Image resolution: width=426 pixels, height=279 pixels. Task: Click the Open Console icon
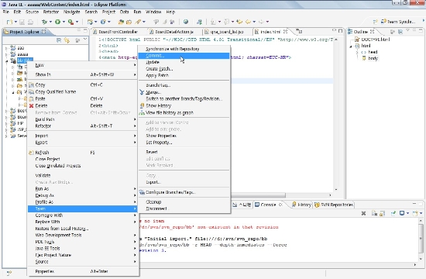coord(415,213)
